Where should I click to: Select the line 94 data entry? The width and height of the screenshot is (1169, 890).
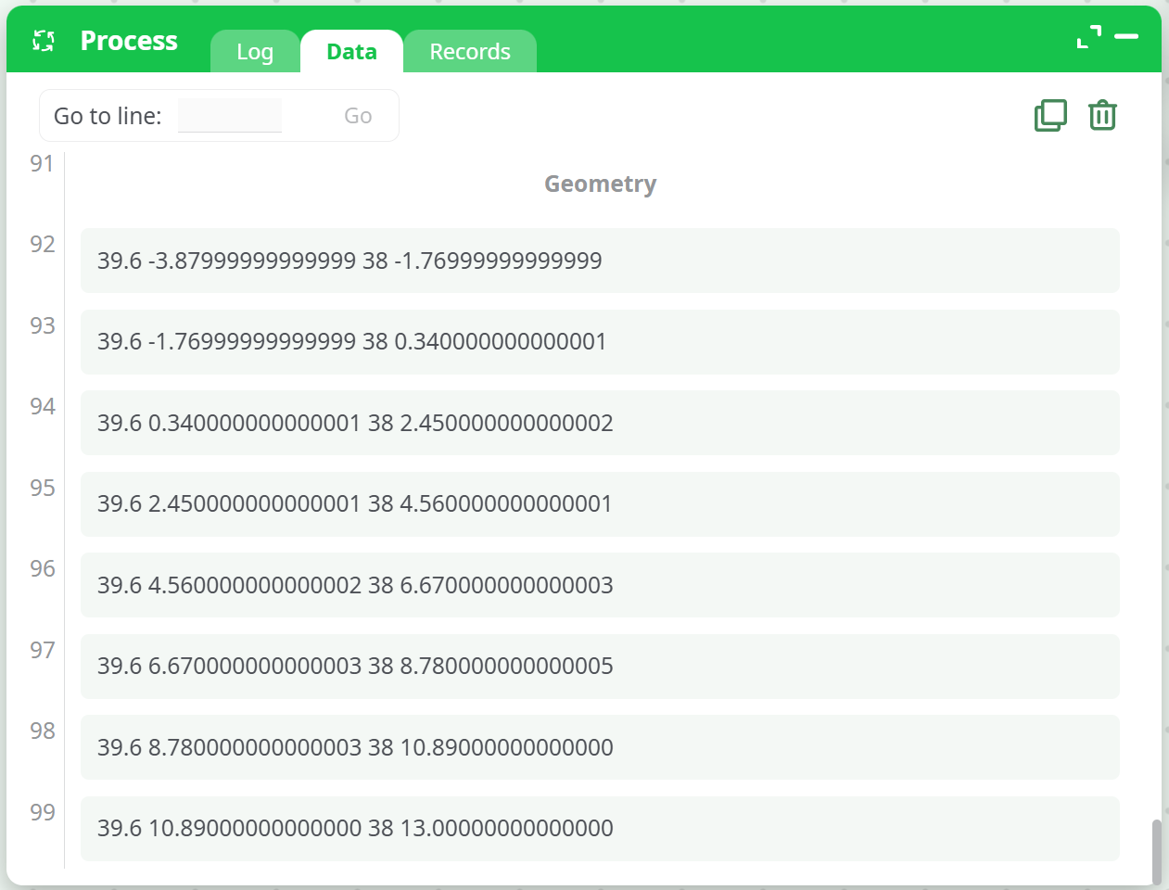pos(600,423)
